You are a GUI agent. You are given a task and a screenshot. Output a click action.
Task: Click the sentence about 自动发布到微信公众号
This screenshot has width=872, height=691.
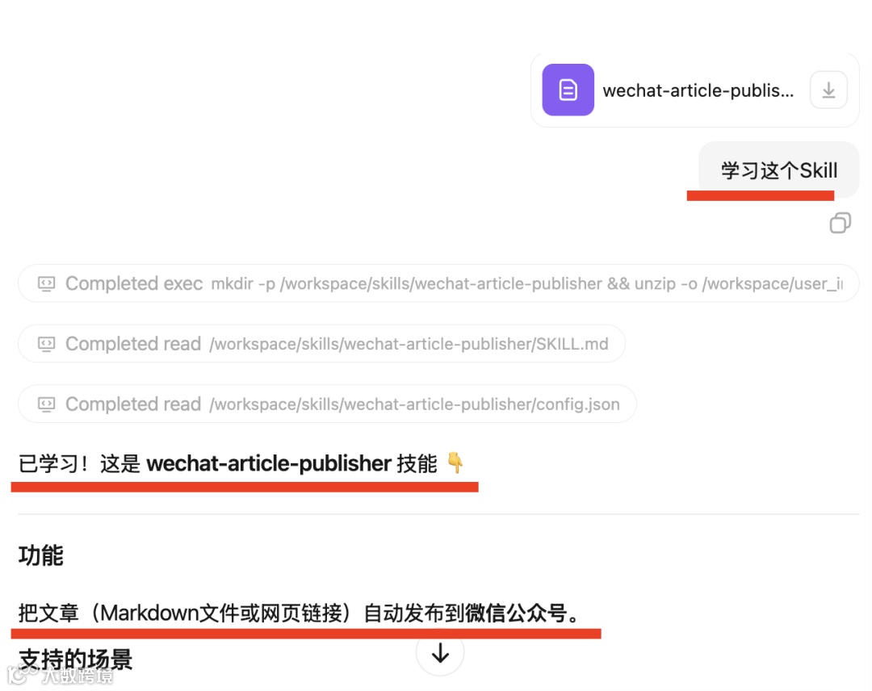pos(300,613)
